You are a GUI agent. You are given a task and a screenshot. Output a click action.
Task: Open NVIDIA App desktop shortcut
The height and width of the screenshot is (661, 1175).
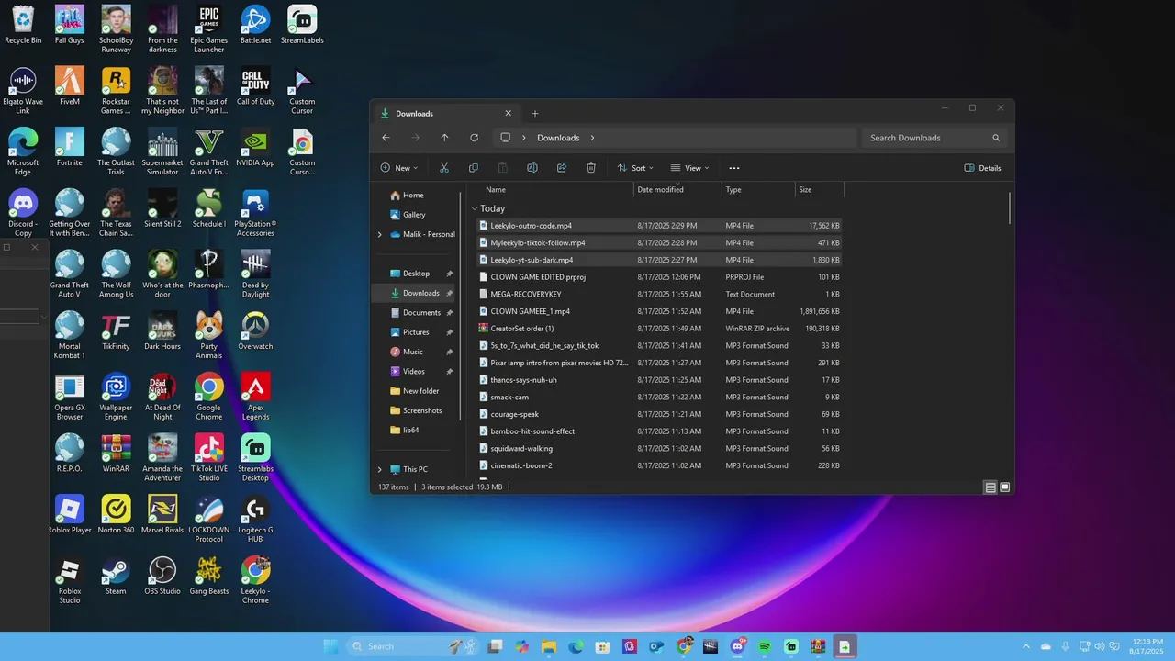point(255,147)
